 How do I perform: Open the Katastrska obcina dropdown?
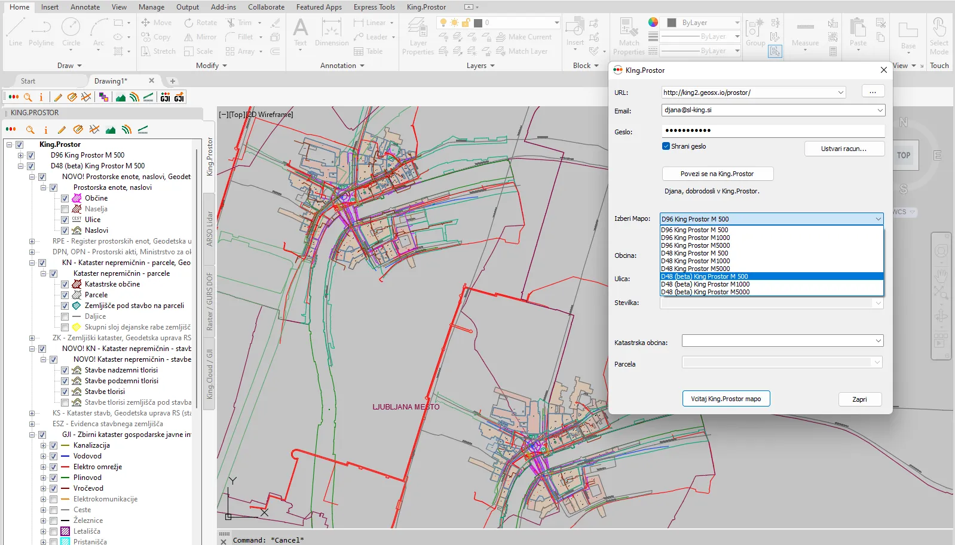click(x=878, y=341)
